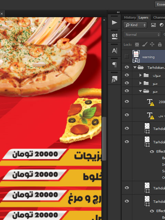The image size is (165, 220).
Task: Hide the Tarhdokan group layer
Action: coord(127,67)
